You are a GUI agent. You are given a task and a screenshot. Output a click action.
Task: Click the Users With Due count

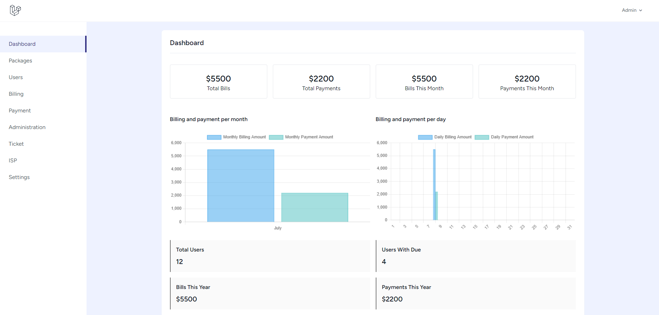(x=384, y=262)
